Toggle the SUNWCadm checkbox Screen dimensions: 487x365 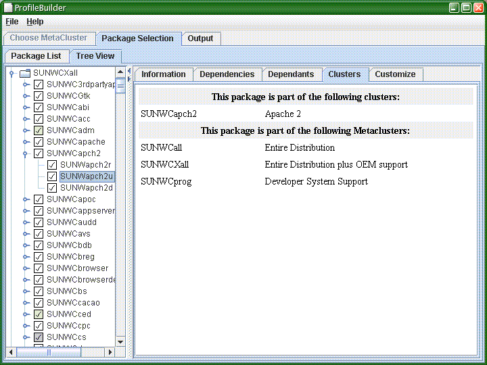coord(39,130)
